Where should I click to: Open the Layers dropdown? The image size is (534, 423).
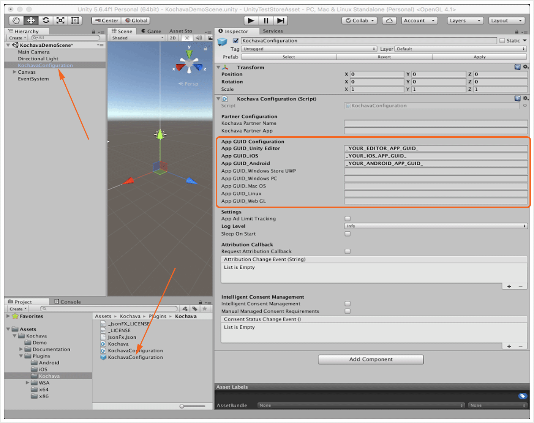pyautogui.click(x=465, y=21)
